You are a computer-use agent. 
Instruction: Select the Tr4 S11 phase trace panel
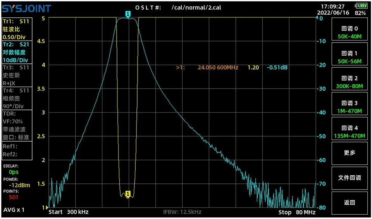tap(17, 98)
